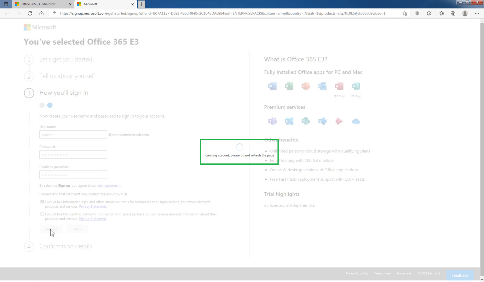Select the Word app icon
484x282 pixels.
point(272,86)
